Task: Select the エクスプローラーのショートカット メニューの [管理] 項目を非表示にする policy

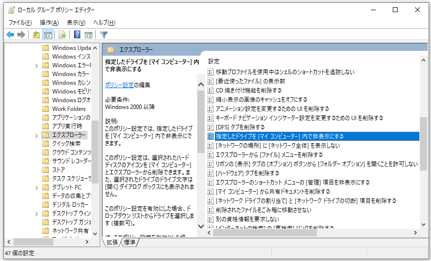Action: pyautogui.click(x=293, y=182)
